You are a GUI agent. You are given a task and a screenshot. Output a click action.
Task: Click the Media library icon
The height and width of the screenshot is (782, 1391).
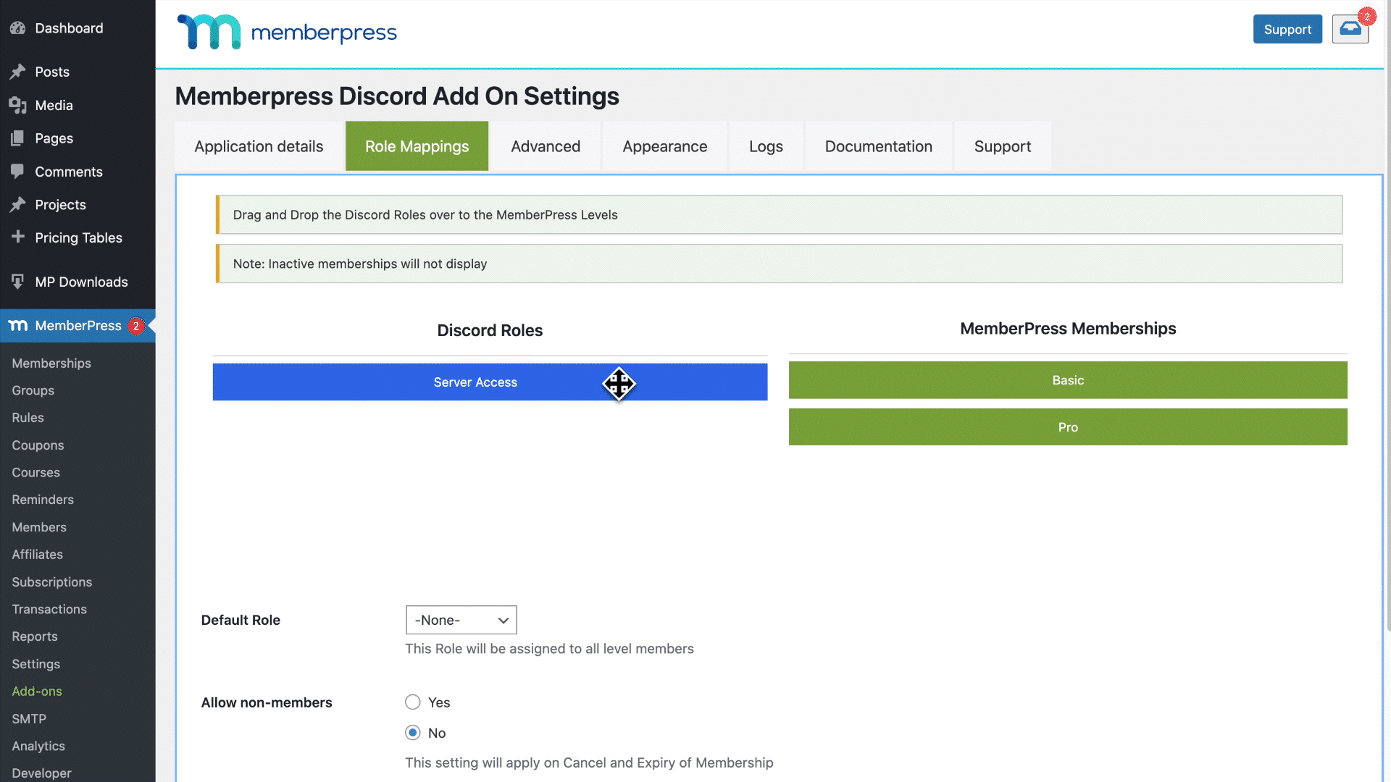tap(17, 105)
